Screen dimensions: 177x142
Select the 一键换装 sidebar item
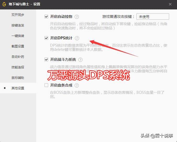(18, 36)
